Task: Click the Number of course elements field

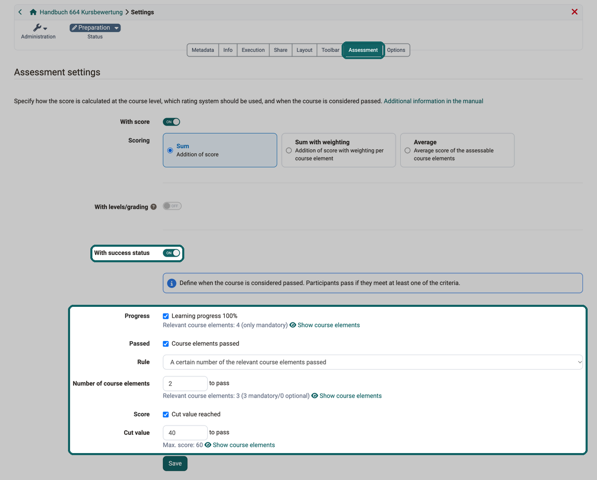Action: 185,384
